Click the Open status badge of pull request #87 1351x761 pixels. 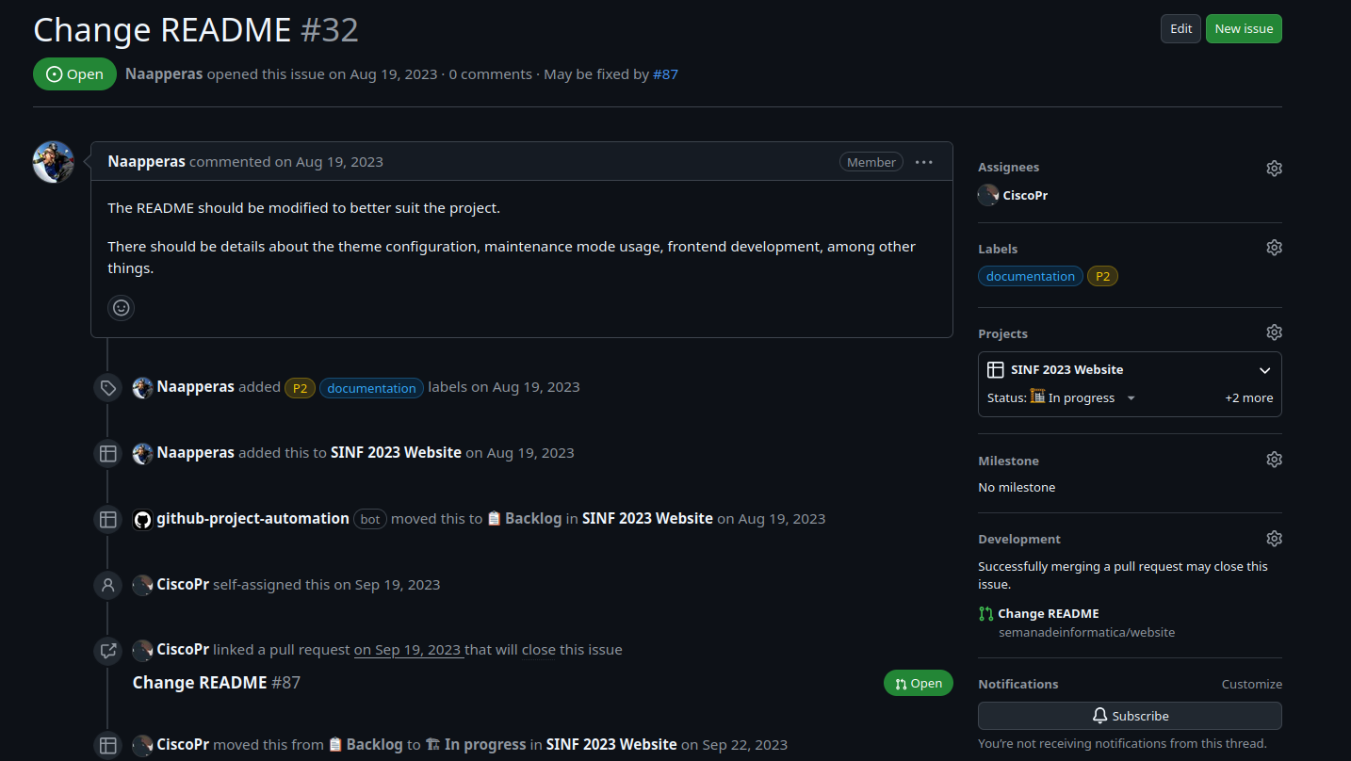coord(918,684)
